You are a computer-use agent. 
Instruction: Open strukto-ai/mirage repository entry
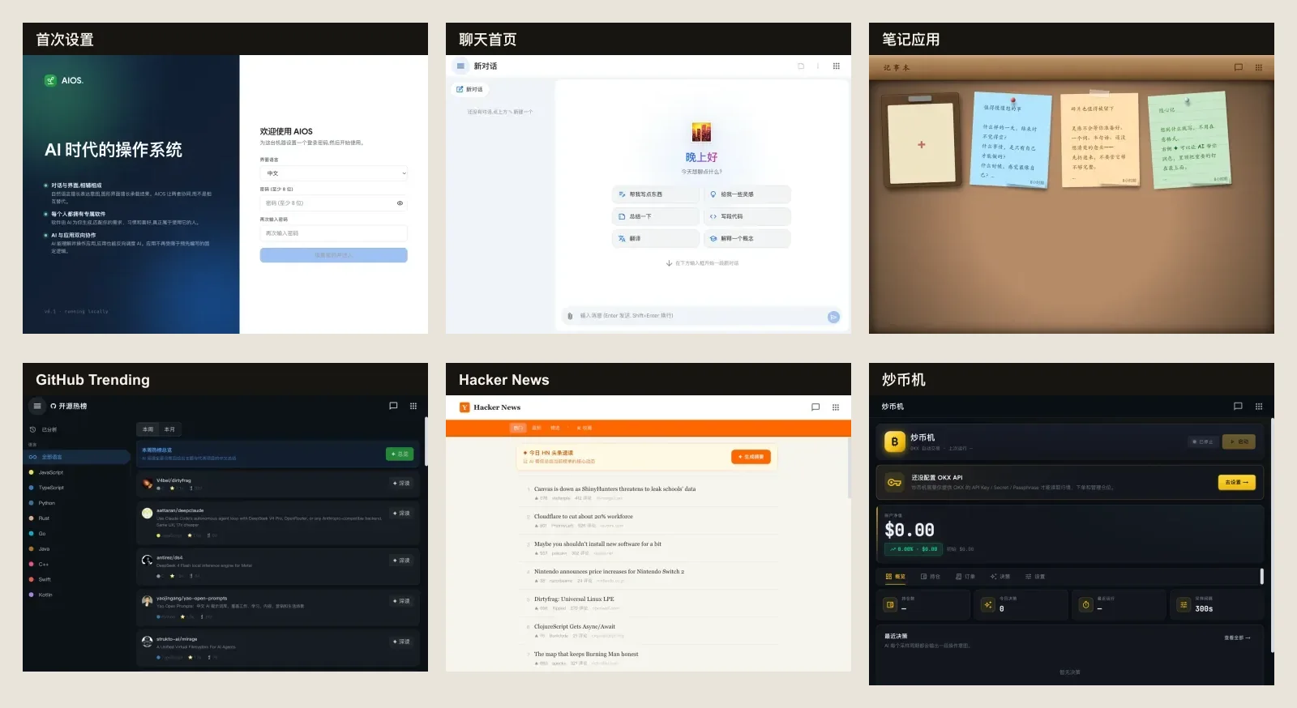pyautogui.click(x=278, y=648)
